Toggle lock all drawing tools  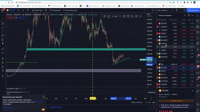pos(3,67)
